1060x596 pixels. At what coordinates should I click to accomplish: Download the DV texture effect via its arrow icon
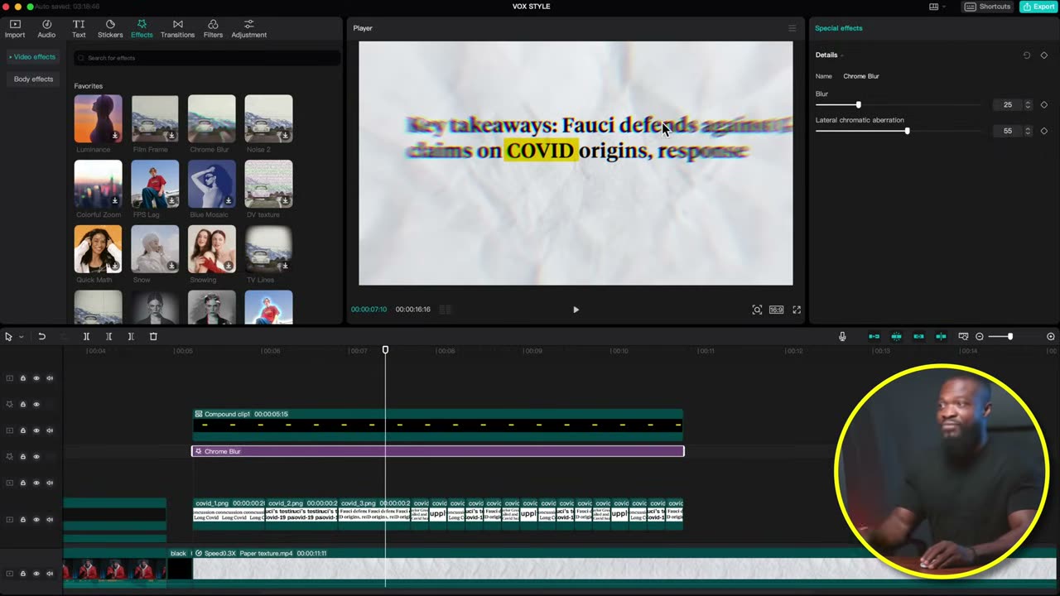[x=286, y=200]
